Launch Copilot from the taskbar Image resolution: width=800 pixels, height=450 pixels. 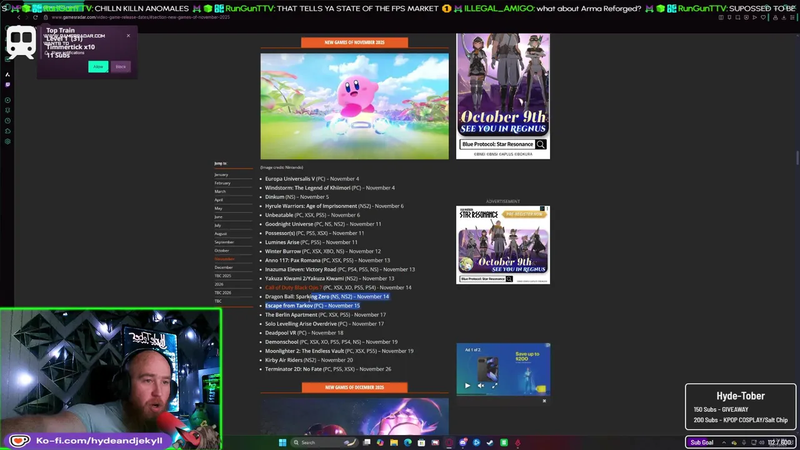pos(380,442)
